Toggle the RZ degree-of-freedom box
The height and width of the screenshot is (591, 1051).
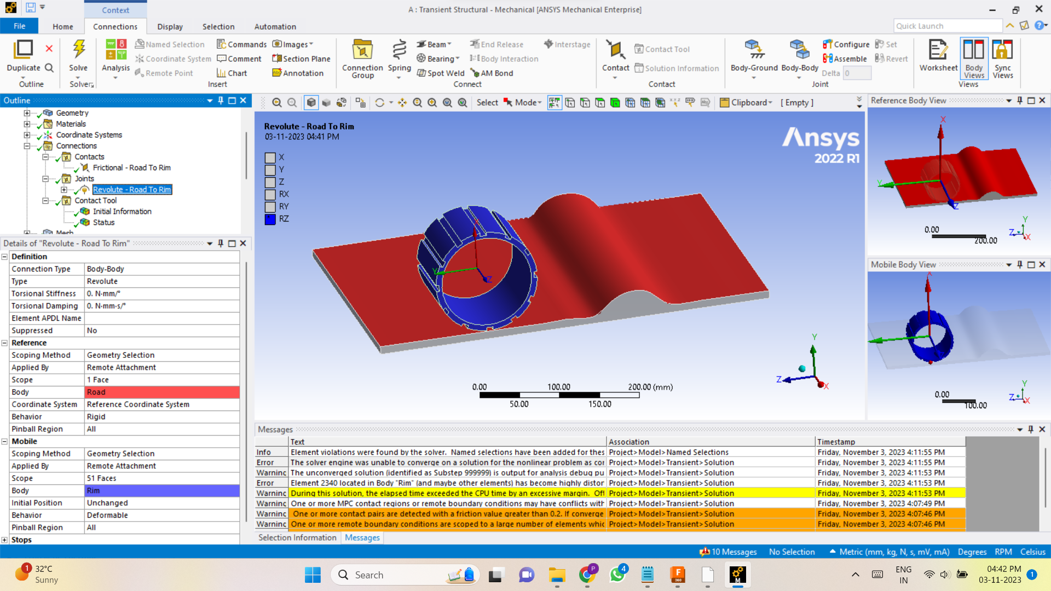pyautogui.click(x=270, y=219)
